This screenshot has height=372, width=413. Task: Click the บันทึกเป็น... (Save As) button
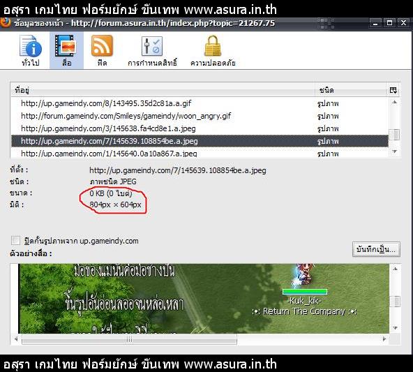click(376, 249)
